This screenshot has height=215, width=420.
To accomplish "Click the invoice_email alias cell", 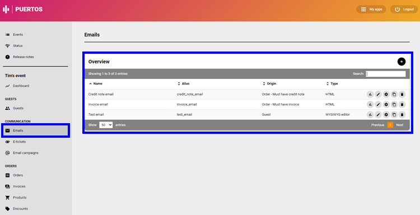I will pos(186,105).
